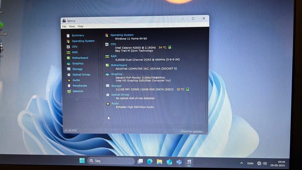
Task: Click the Intel Celeron N2830 text
Action: click(x=135, y=48)
